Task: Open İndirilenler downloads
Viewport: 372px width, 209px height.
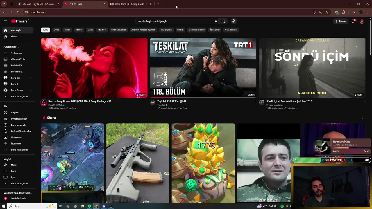Action: 18,143
